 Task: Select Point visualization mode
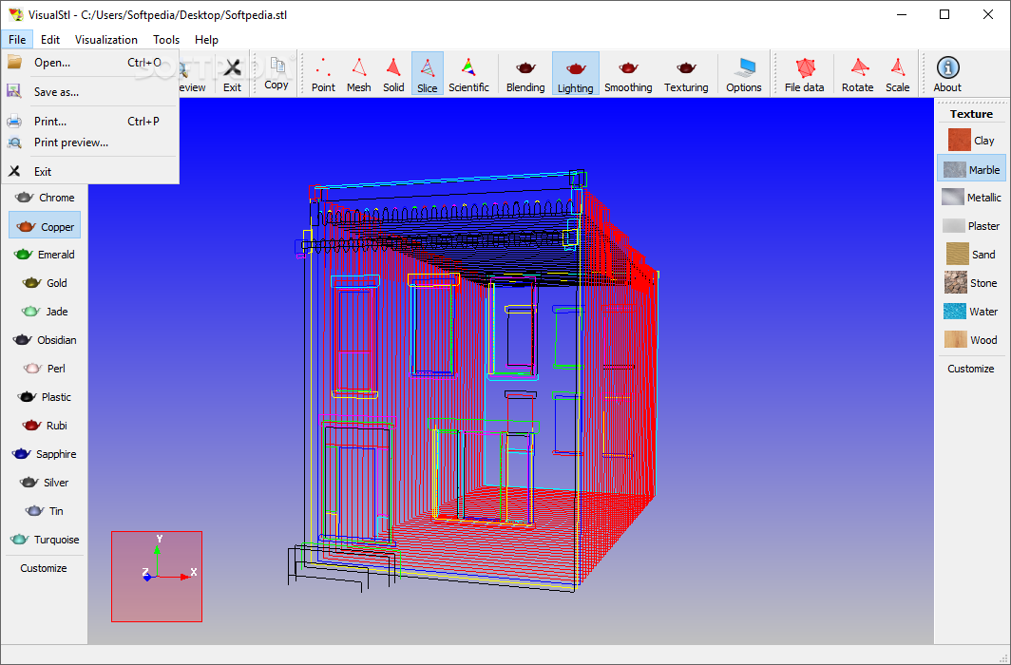pyautogui.click(x=323, y=74)
